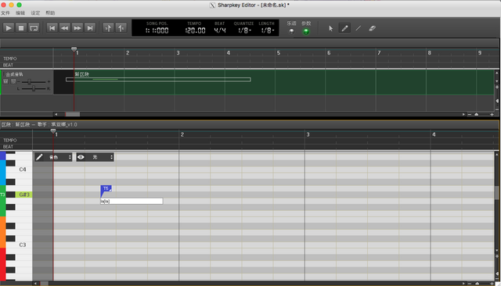
Task: Toggle the eye view-parameter icon
Action: click(81, 157)
